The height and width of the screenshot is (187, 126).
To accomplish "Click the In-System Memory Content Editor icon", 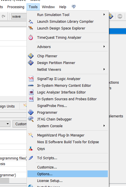I will click(x=31, y=86).
